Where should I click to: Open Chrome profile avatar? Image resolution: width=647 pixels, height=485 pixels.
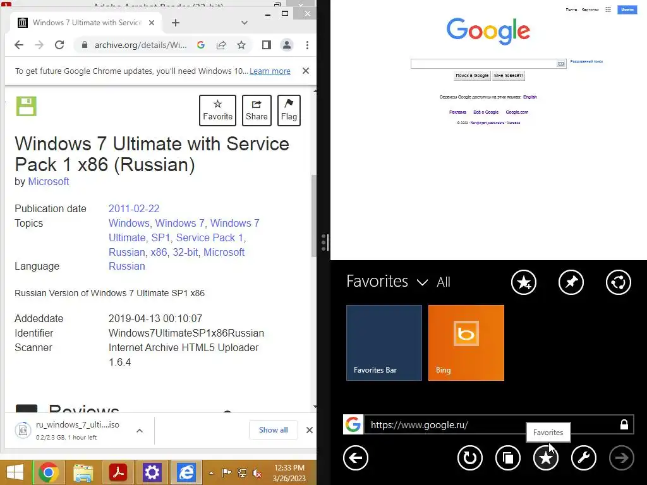287,45
